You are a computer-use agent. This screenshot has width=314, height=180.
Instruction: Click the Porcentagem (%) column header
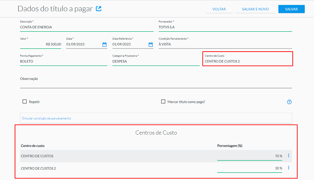[230, 146]
